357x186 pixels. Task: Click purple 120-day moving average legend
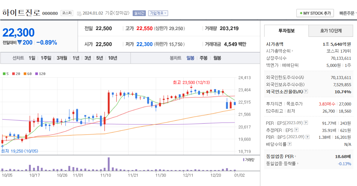point(40,74)
